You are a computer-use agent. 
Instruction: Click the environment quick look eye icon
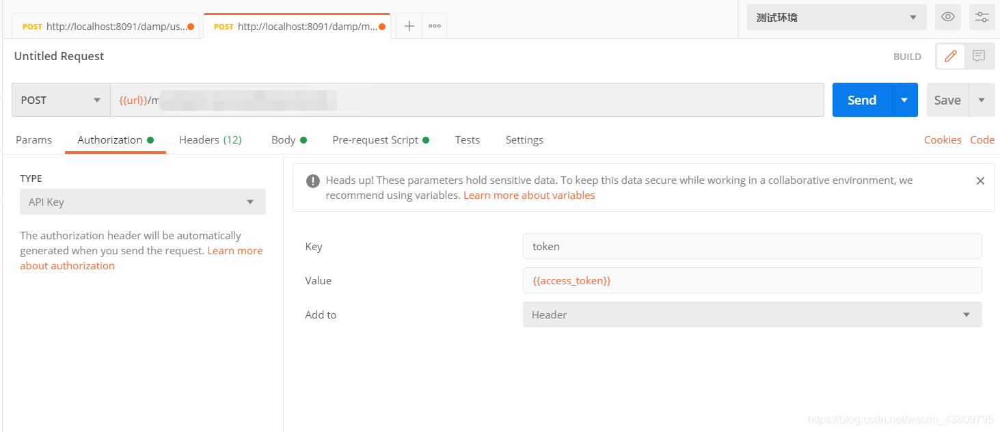click(x=947, y=17)
